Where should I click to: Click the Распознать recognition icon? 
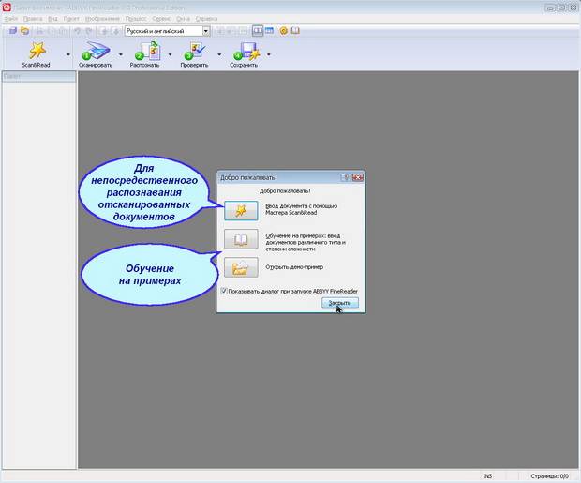pyautogui.click(x=146, y=51)
